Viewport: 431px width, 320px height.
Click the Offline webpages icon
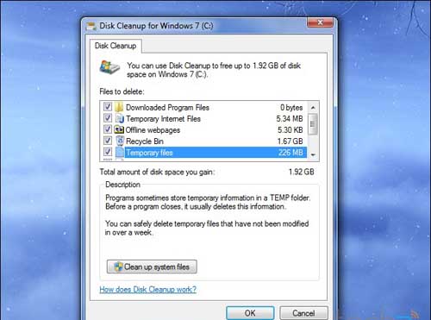pyautogui.click(x=119, y=129)
